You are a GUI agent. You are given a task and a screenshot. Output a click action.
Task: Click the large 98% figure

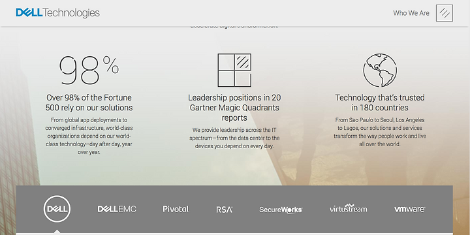click(89, 70)
